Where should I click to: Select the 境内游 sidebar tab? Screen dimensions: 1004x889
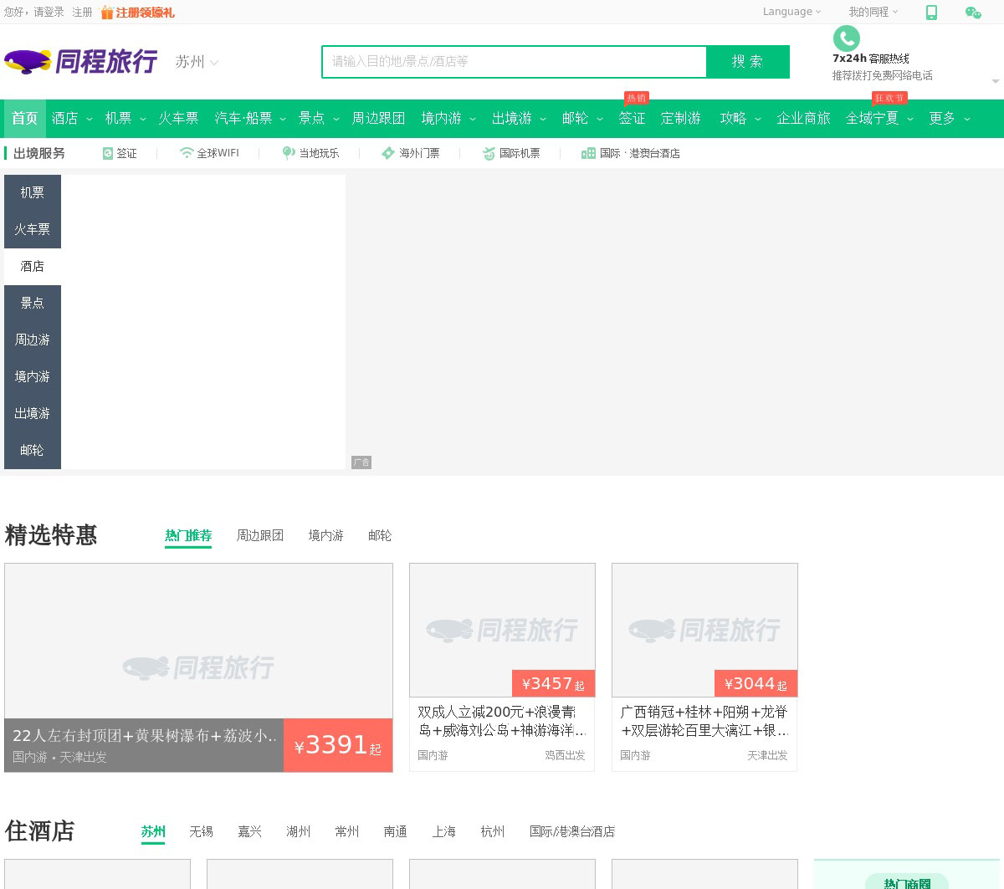point(33,377)
